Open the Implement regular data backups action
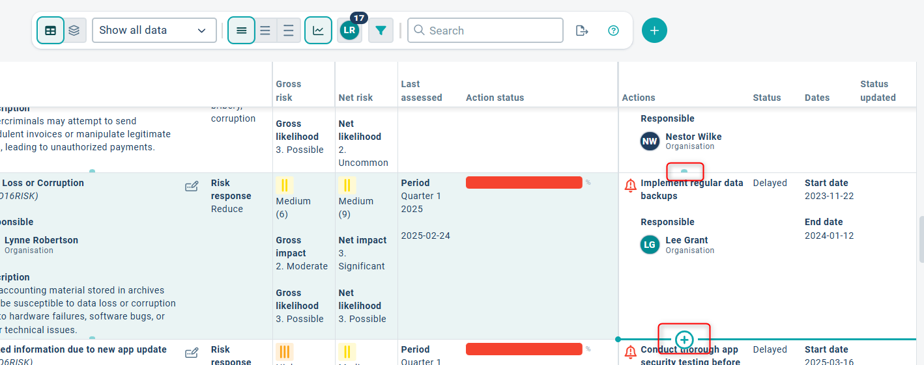Screen dimensions: 924x365 coord(691,189)
